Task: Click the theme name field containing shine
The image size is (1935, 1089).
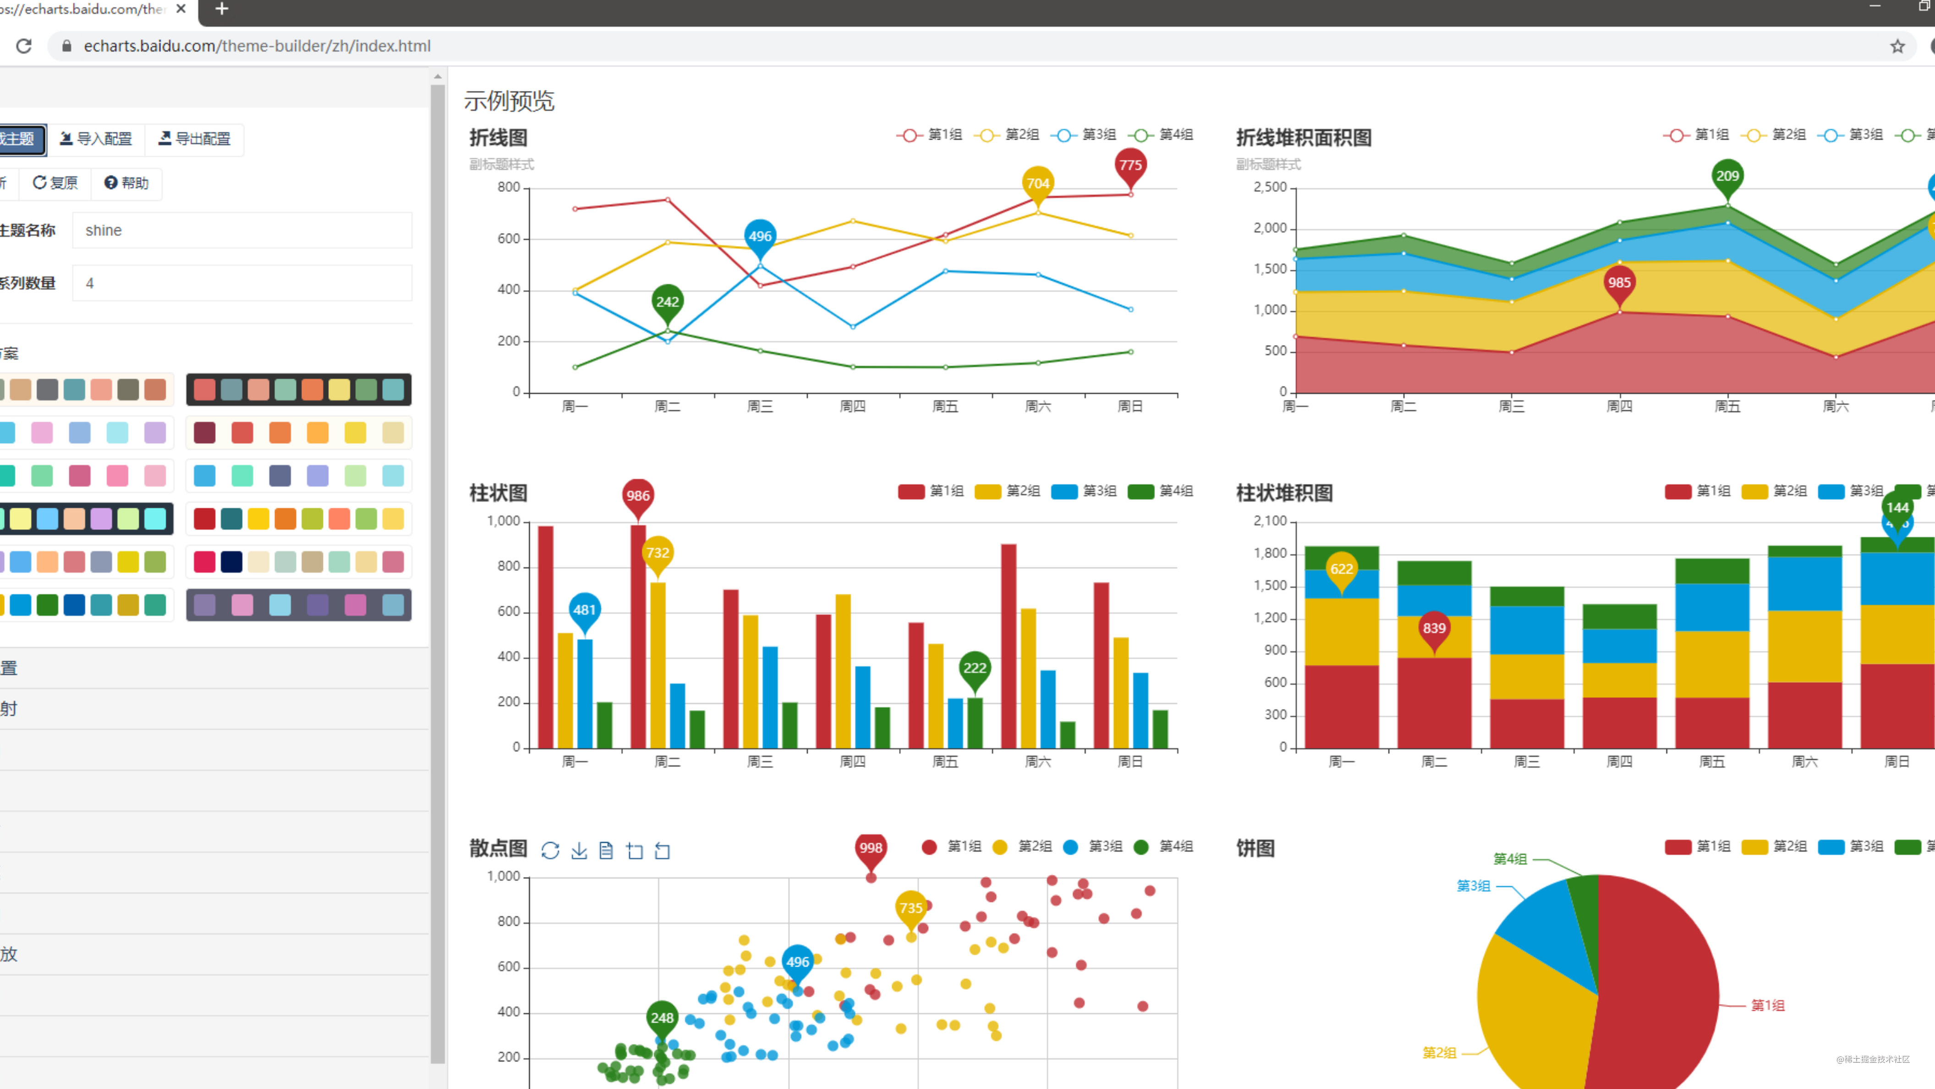Action: (242, 230)
